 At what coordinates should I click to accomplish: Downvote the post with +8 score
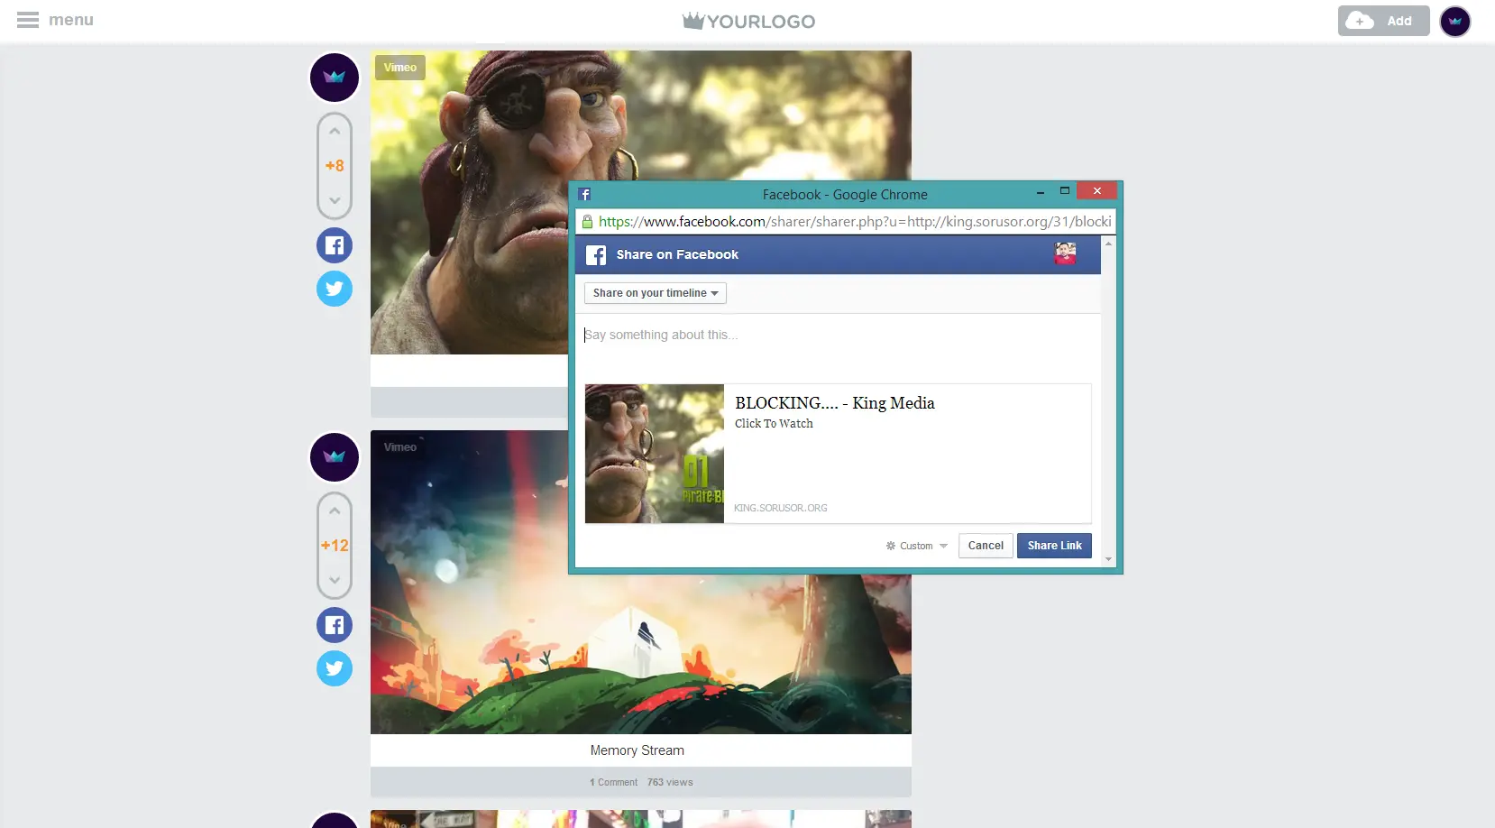[335, 200]
